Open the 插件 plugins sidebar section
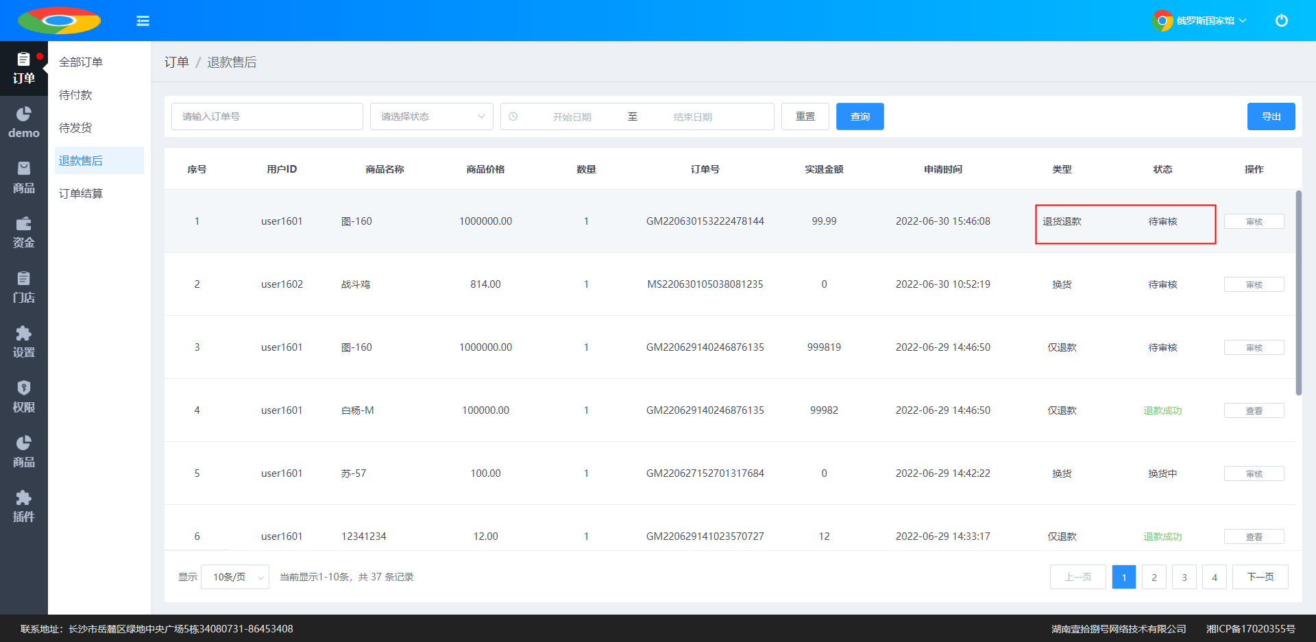 pyautogui.click(x=24, y=507)
